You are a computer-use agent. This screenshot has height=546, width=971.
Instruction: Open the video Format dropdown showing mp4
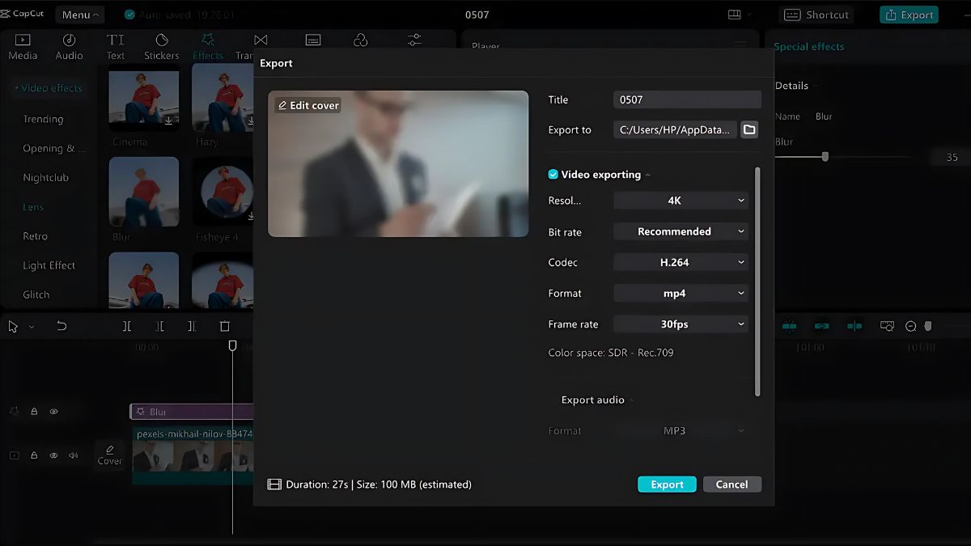pyautogui.click(x=681, y=293)
